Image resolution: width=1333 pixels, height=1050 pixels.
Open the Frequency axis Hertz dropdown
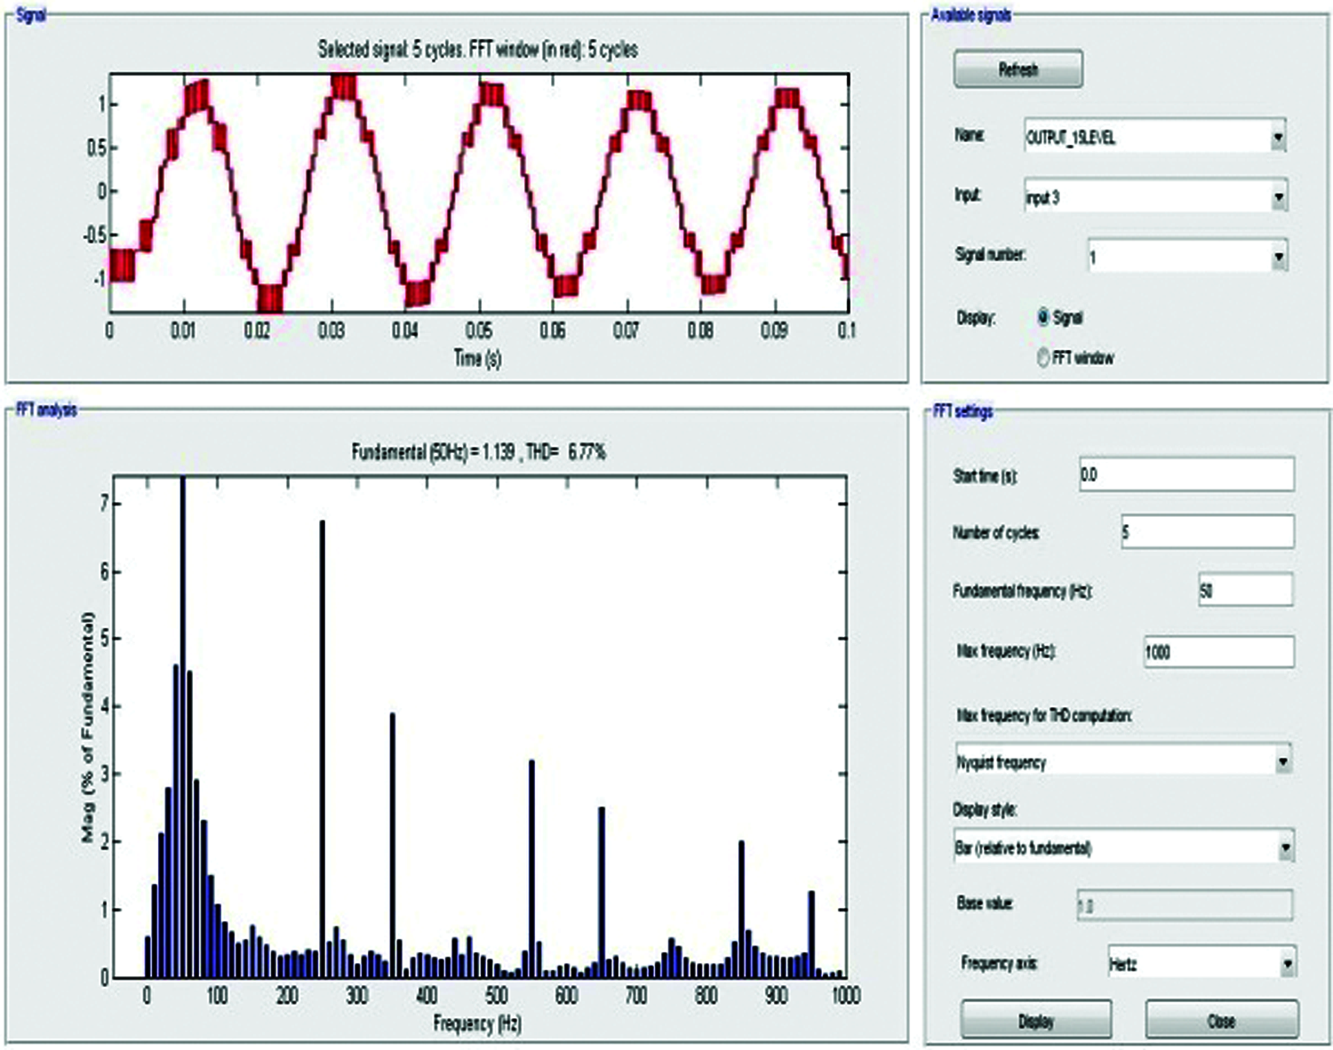(1201, 964)
